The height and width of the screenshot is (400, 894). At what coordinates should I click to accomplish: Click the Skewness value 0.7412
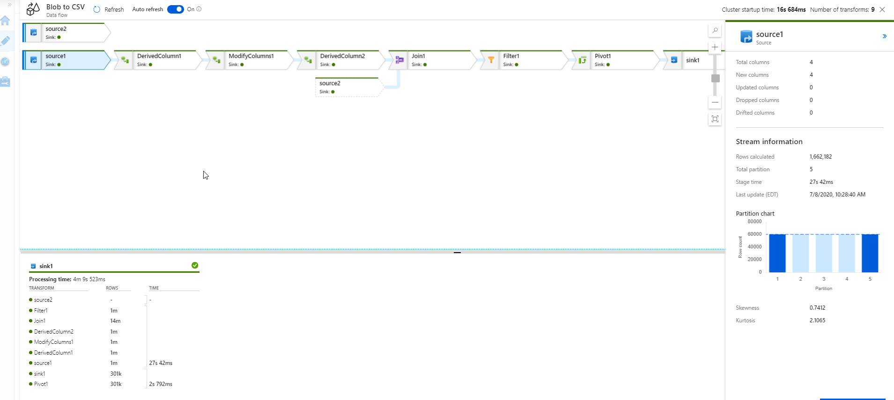point(818,308)
